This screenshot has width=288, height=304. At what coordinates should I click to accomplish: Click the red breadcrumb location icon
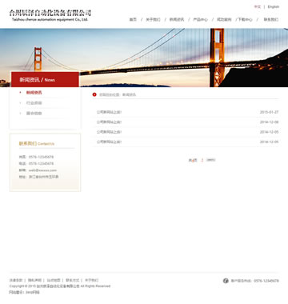click(94, 94)
